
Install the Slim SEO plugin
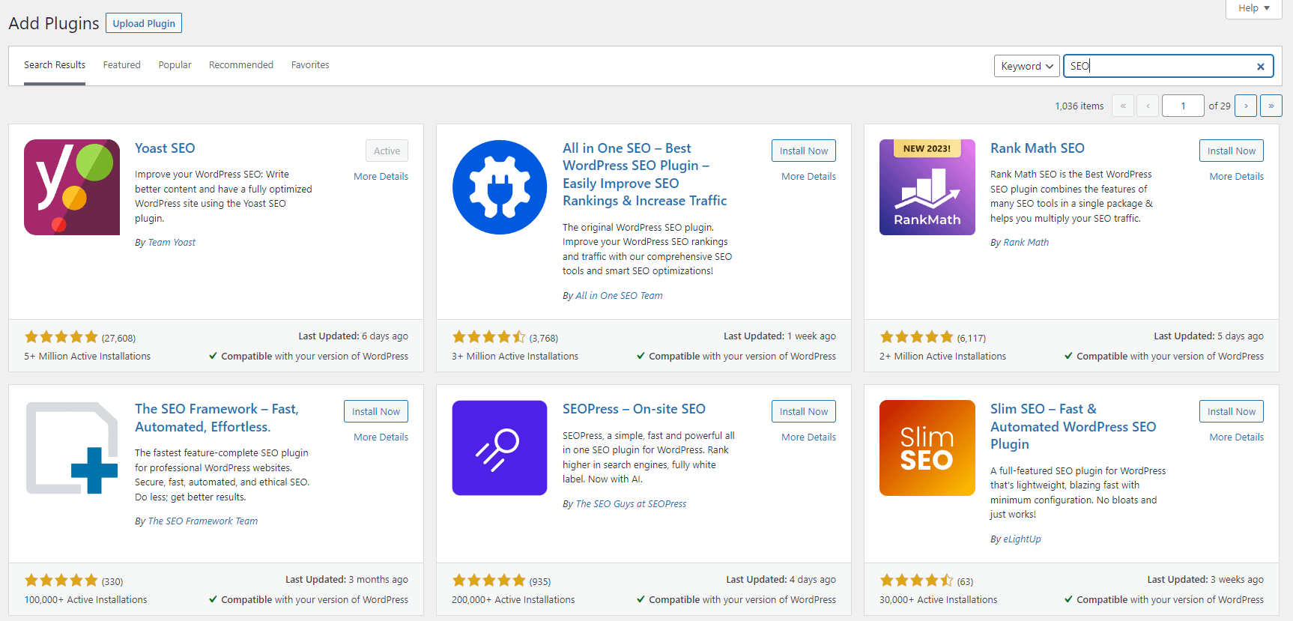click(x=1232, y=411)
